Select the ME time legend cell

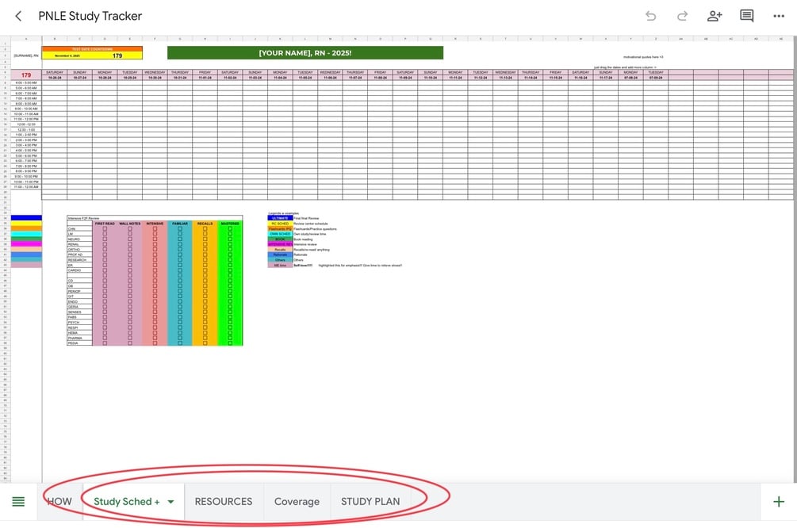click(280, 266)
